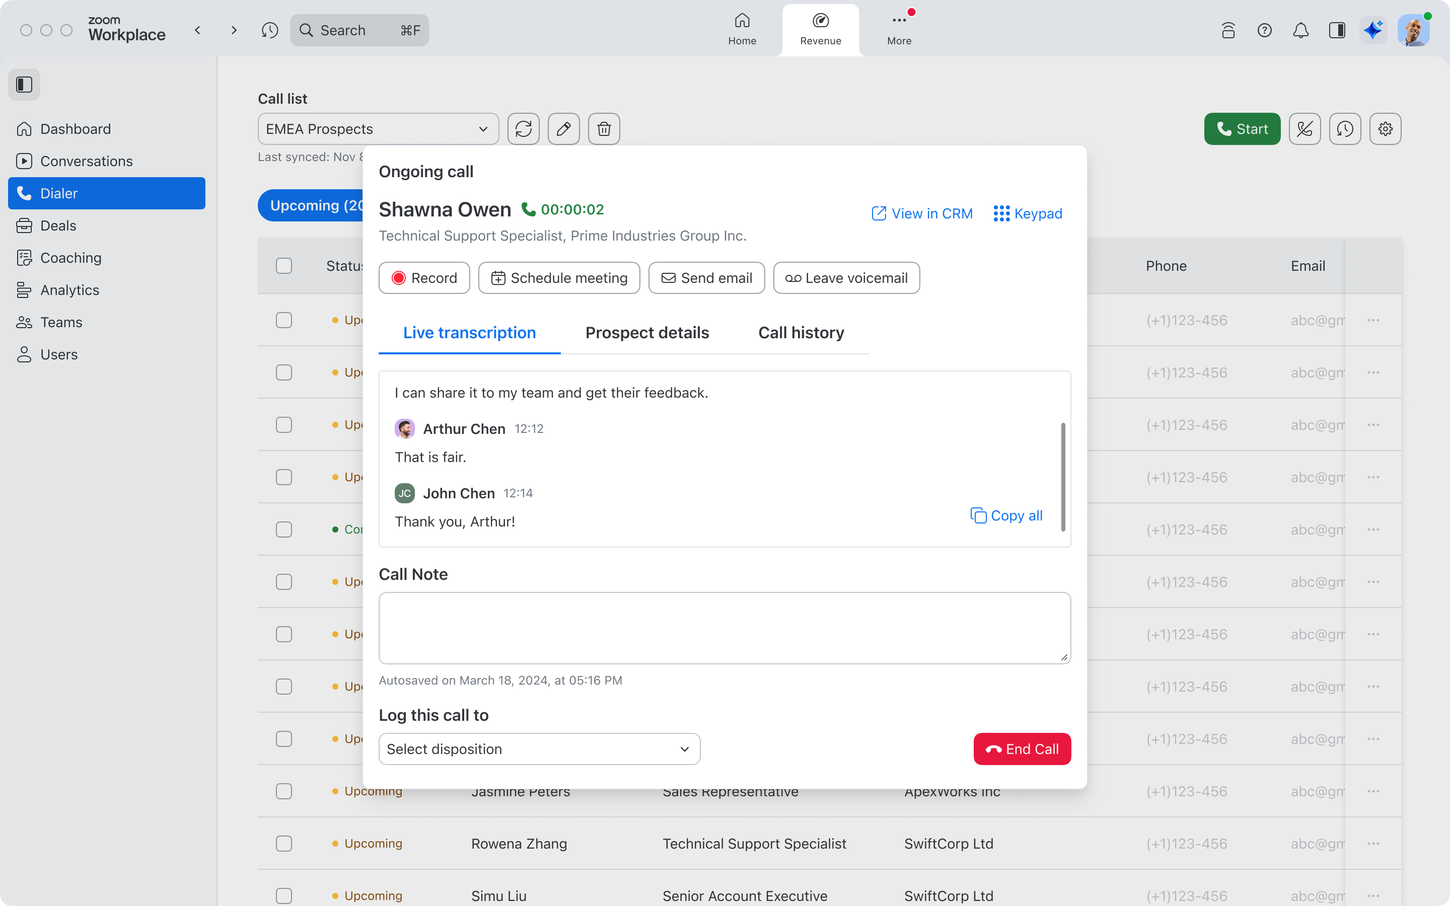Expand the EMEA Prospects call list dropdown
Viewport: 1450px width, 906px height.
tap(483, 128)
